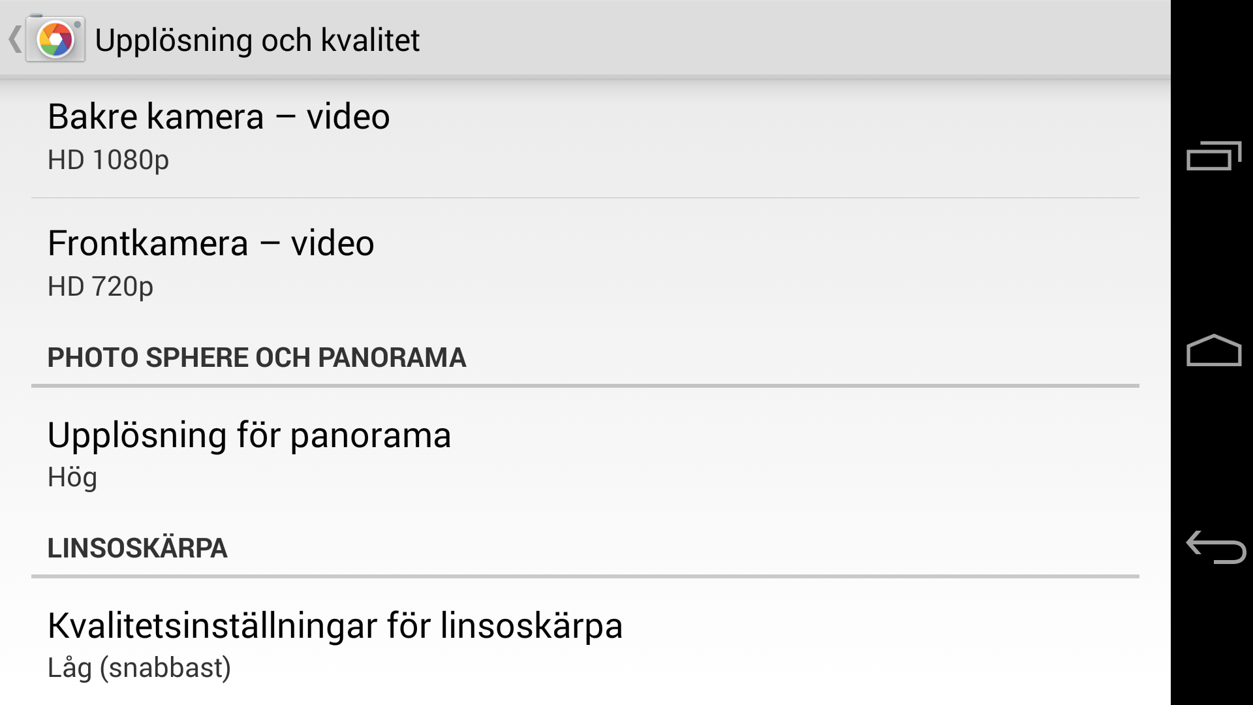
Task: Click the 'Upplösning och kvalitet' title
Action: [257, 40]
